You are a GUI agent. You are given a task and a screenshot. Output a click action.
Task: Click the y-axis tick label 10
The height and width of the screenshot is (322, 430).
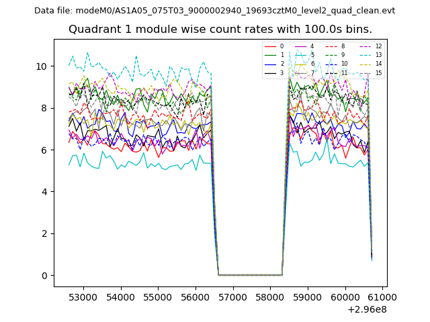point(42,66)
